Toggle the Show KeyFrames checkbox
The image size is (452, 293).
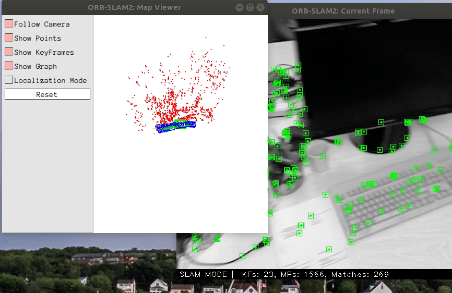(x=9, y=52)
